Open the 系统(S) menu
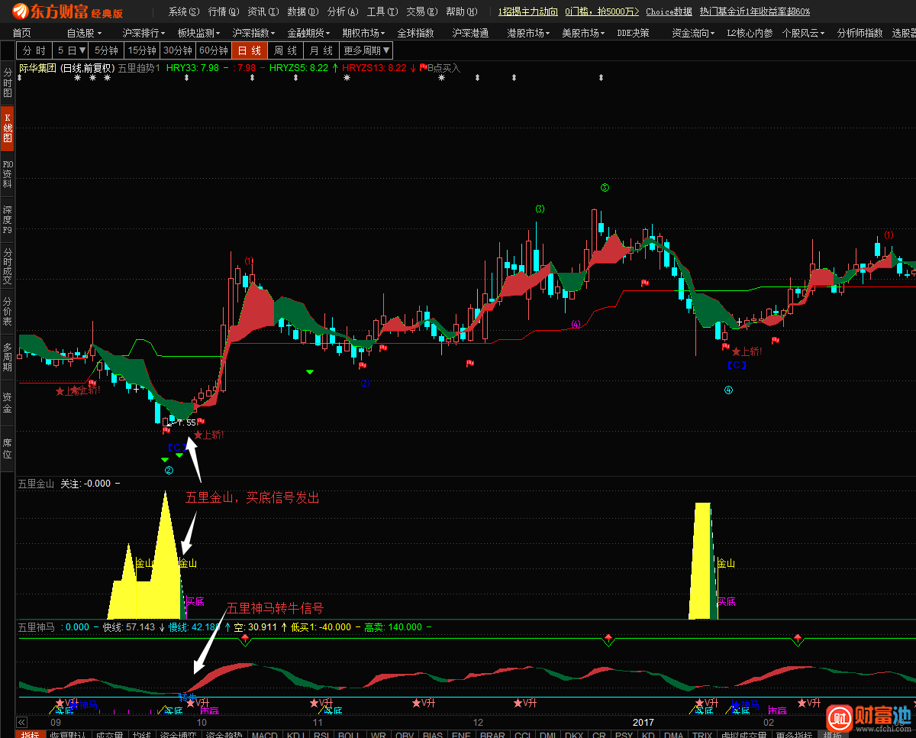Image resolution: width=916 pixels, height=738 pixels. [x=184, y=11]
